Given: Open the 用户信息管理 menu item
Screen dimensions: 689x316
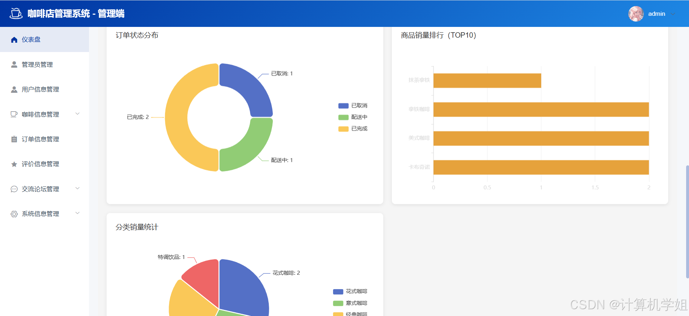Looking at the screenshot, I should 44,89.
